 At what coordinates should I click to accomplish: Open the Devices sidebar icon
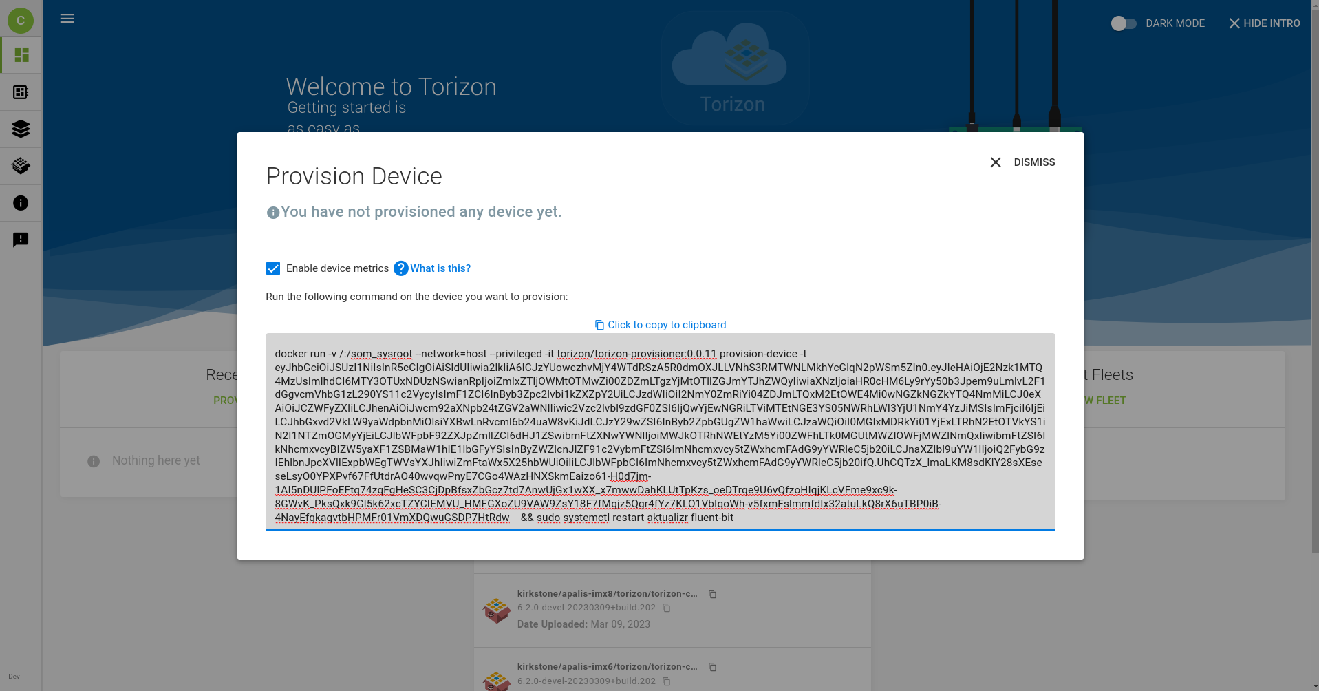[x=21, y=92]
